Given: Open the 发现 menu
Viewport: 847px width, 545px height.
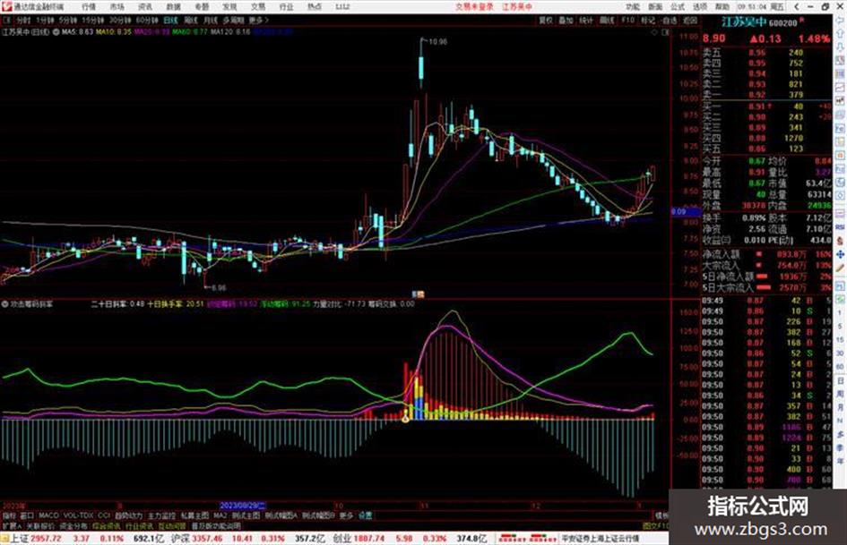Looking at the screenshot, I should pyautogui.click(x=229, y=6).
